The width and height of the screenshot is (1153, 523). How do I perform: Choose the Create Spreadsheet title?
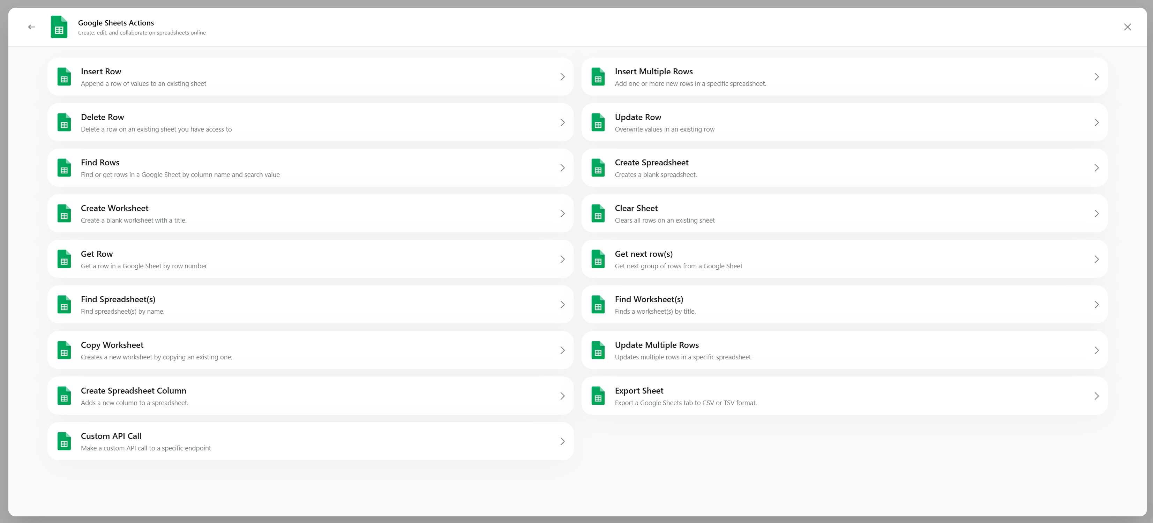tap(651, 163)
